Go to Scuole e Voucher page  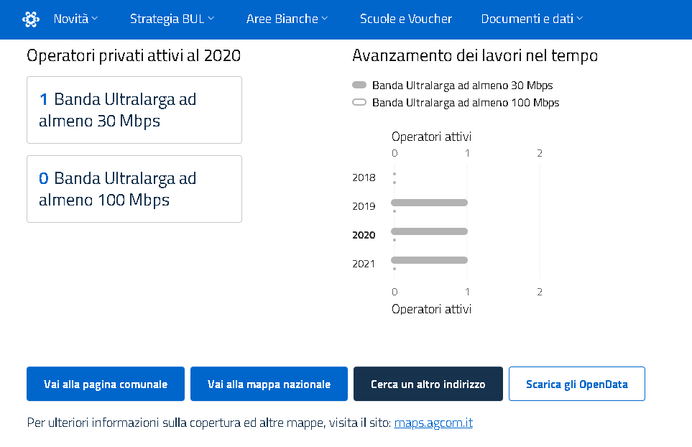tap(406, 19)
